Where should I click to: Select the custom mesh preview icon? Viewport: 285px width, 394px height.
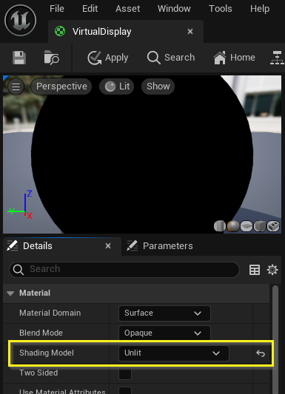[273, 226]
